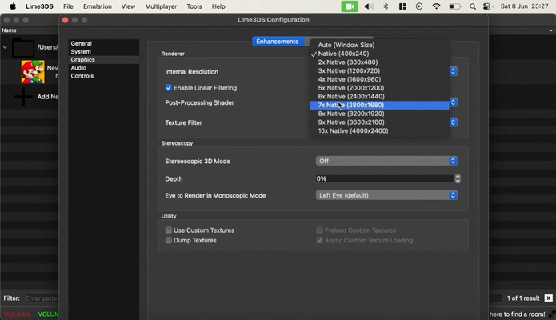Select Controls in the configuration sidebar
Screen dimensions: 556x320
(82, 76)
